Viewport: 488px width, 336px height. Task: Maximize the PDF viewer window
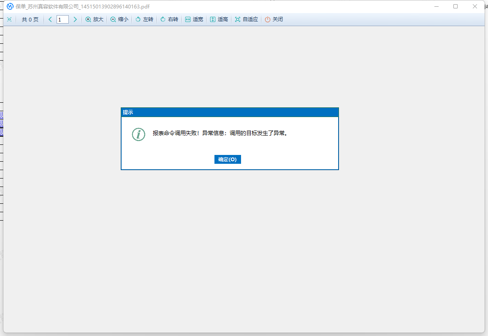[455, 6]
